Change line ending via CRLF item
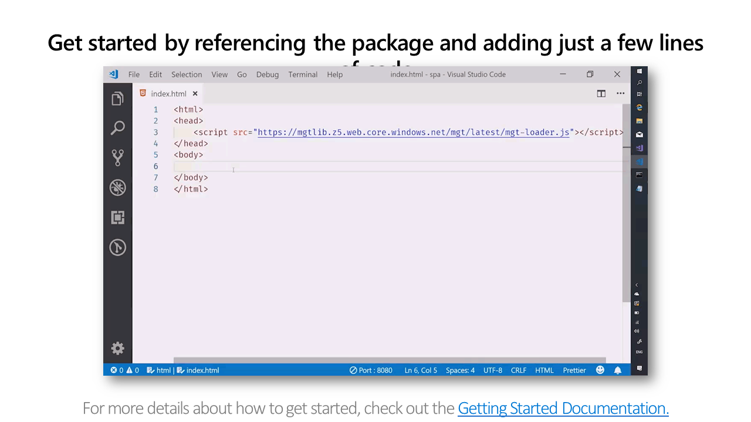Image resolution: width=751 pixels, height=422 pixels. (519, 370)
